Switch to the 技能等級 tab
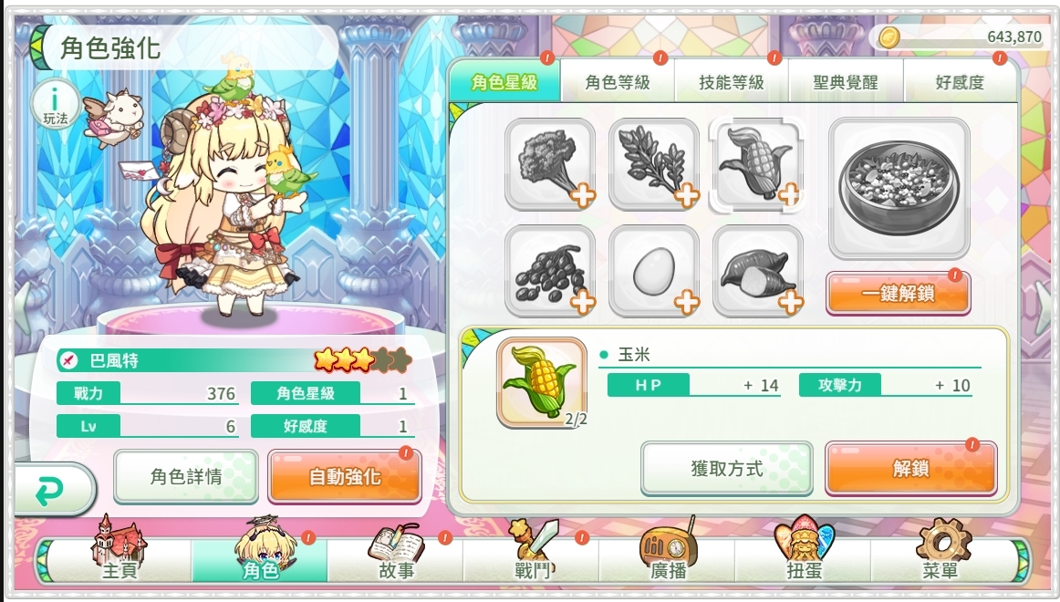Screen dimensions: 1060x602 (732, 82)
